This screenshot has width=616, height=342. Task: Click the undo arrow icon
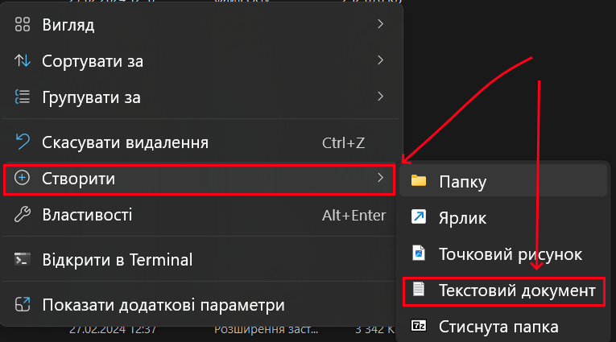(x=23, y=142)
